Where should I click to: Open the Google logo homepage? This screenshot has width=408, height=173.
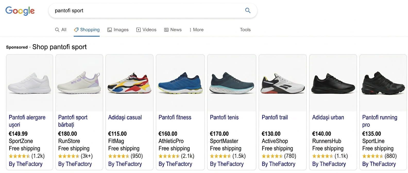20,11
